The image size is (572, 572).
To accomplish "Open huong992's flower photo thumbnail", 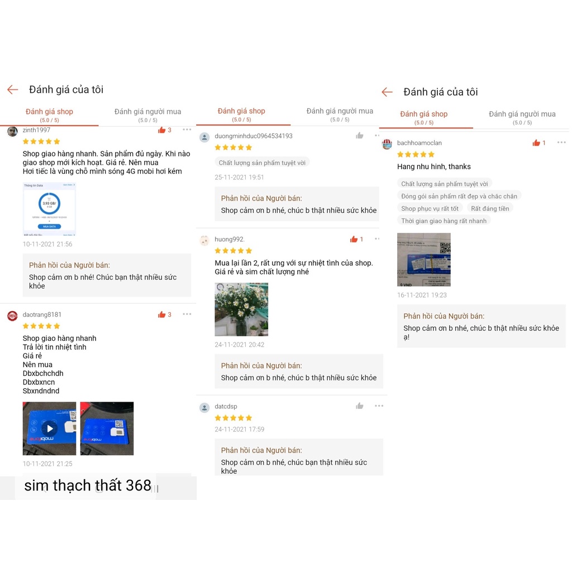I will coord(241,309).
